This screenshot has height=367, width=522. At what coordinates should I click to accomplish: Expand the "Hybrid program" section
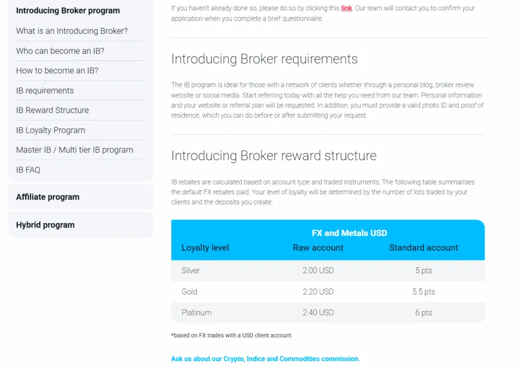pos(45,225)
